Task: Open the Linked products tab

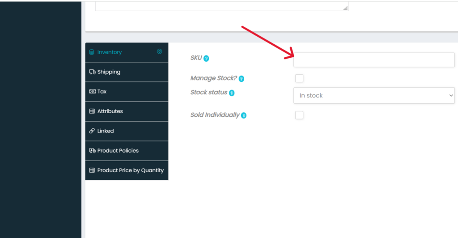Action: point(106,131)
